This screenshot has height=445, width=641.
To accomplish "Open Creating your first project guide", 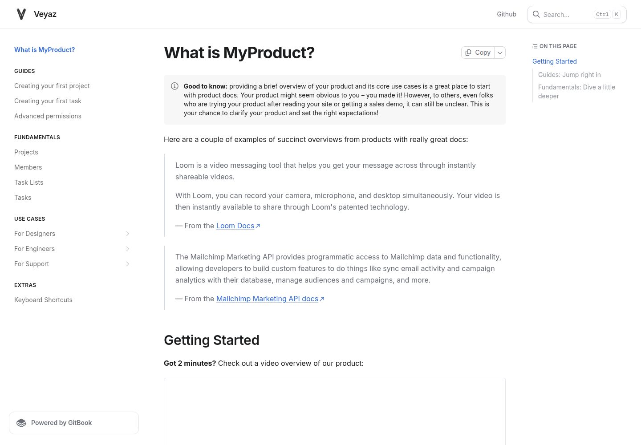I will [x=52, y=86].
